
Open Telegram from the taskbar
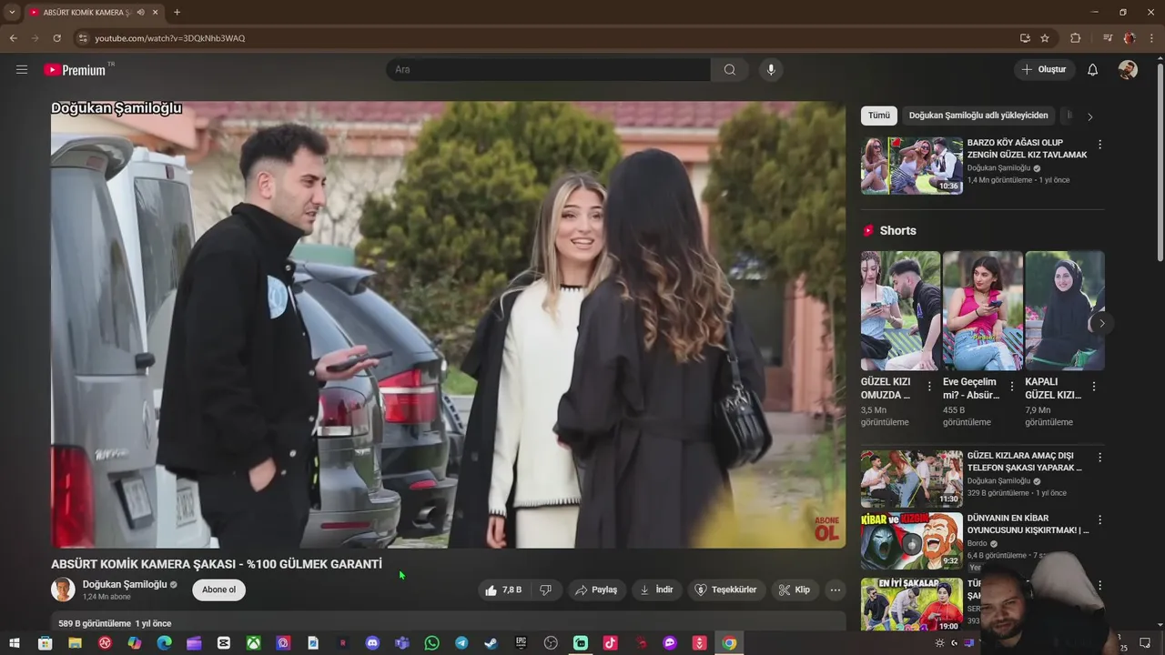(461, 643)
